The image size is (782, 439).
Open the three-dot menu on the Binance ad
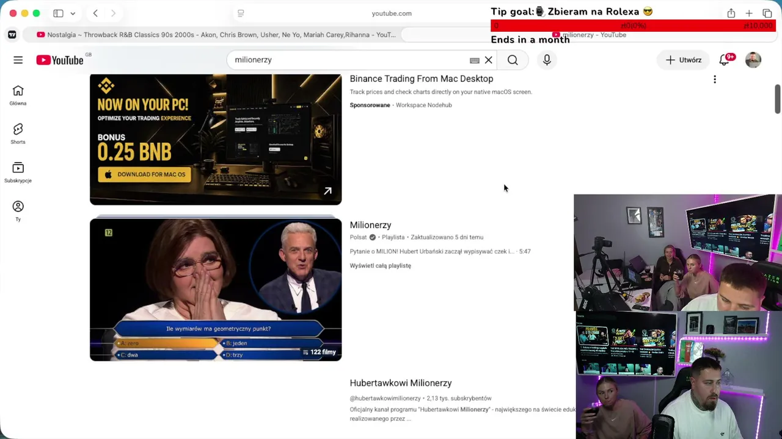click(715, 79)
